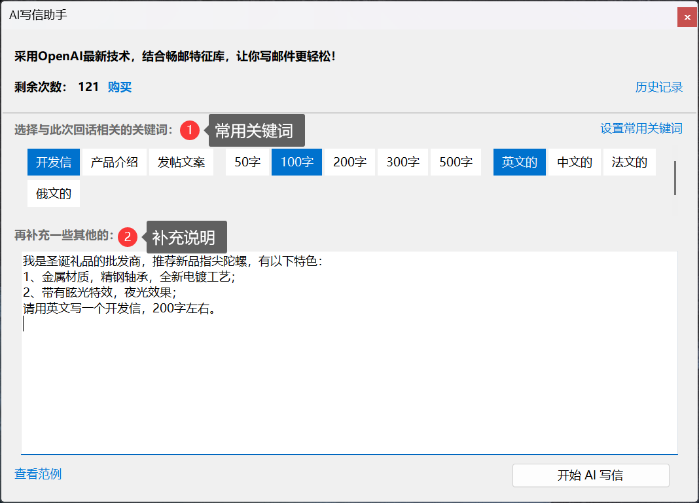This screenshot has width=699, height=503.
Task: Choose the 中文的 language keyword
Action: coord(575,162)
